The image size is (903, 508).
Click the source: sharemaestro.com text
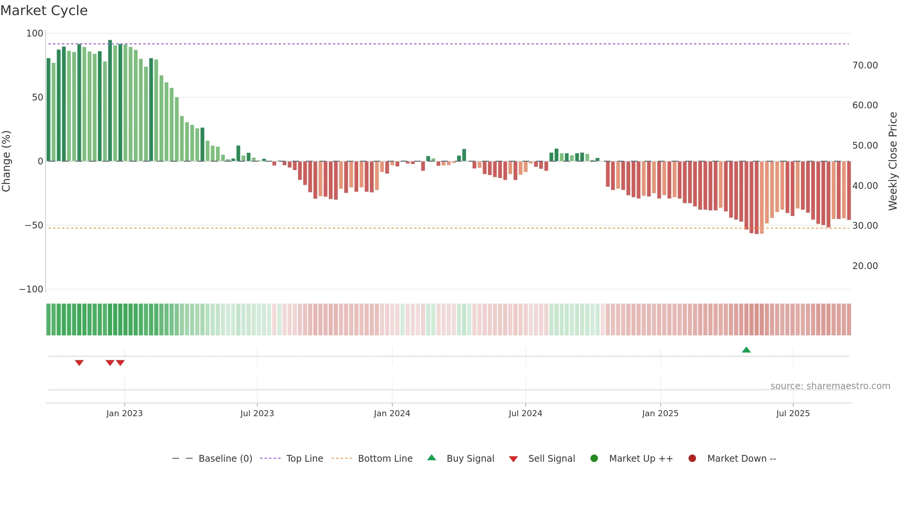830,386
